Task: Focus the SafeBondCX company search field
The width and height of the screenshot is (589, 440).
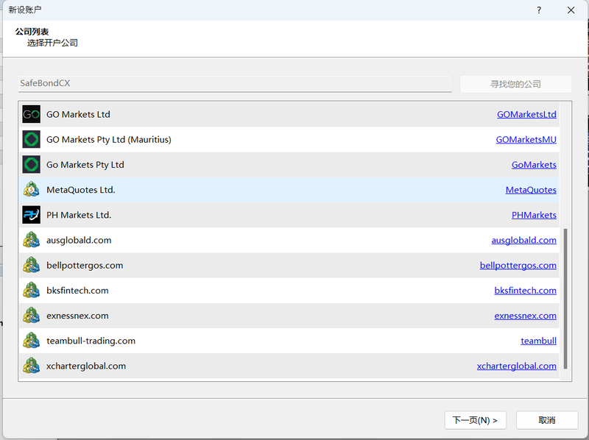Action: (235, 83)
